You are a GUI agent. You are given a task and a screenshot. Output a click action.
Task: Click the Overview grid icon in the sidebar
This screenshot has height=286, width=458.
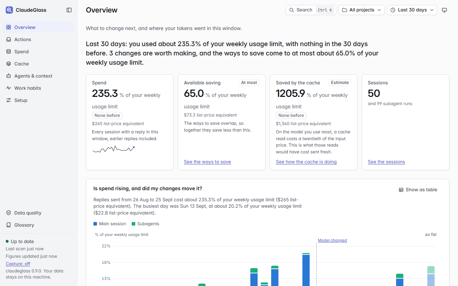9,27
